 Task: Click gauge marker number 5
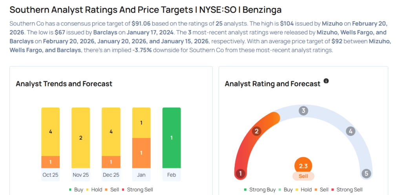(366, 173)
